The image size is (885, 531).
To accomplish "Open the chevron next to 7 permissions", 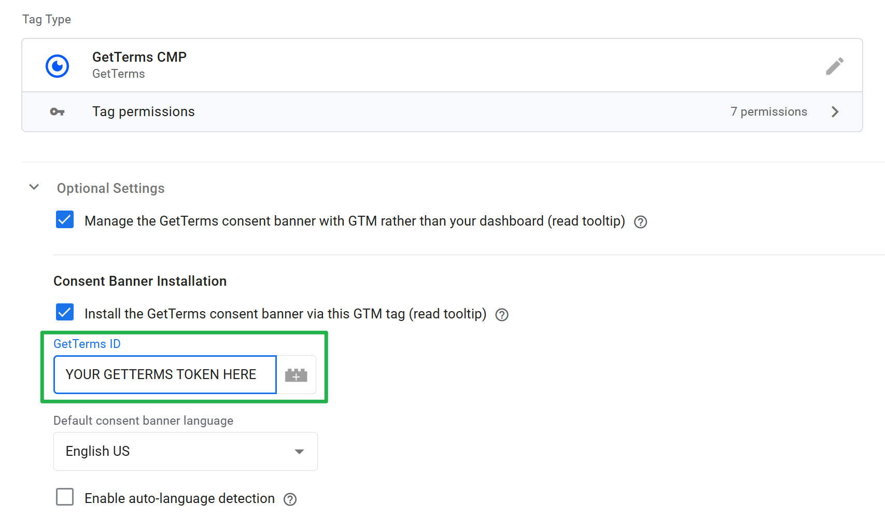I will pyautogui.click(x=835, y=111).
